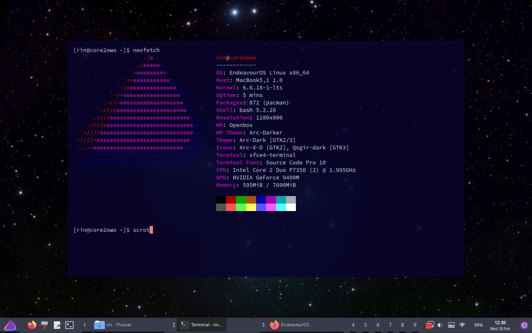Click the Theme: Arc-Dark line
The image size is (532, 333).
(x=256, y=140)
